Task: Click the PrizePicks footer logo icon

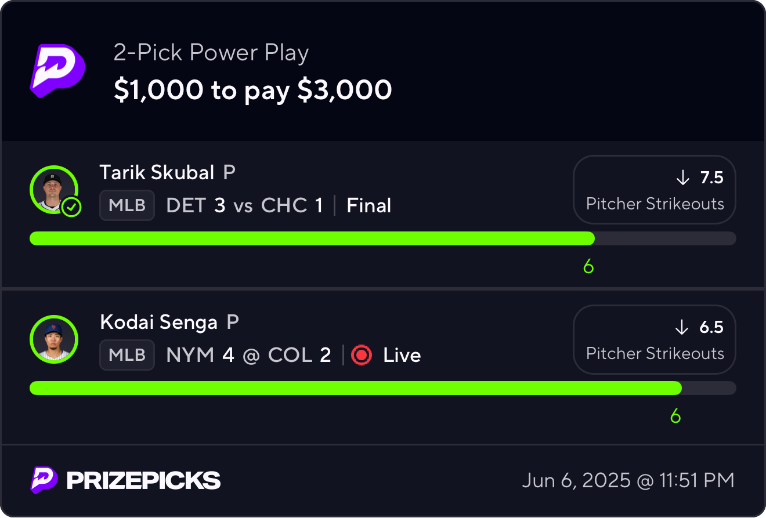Action: (44, 480)
